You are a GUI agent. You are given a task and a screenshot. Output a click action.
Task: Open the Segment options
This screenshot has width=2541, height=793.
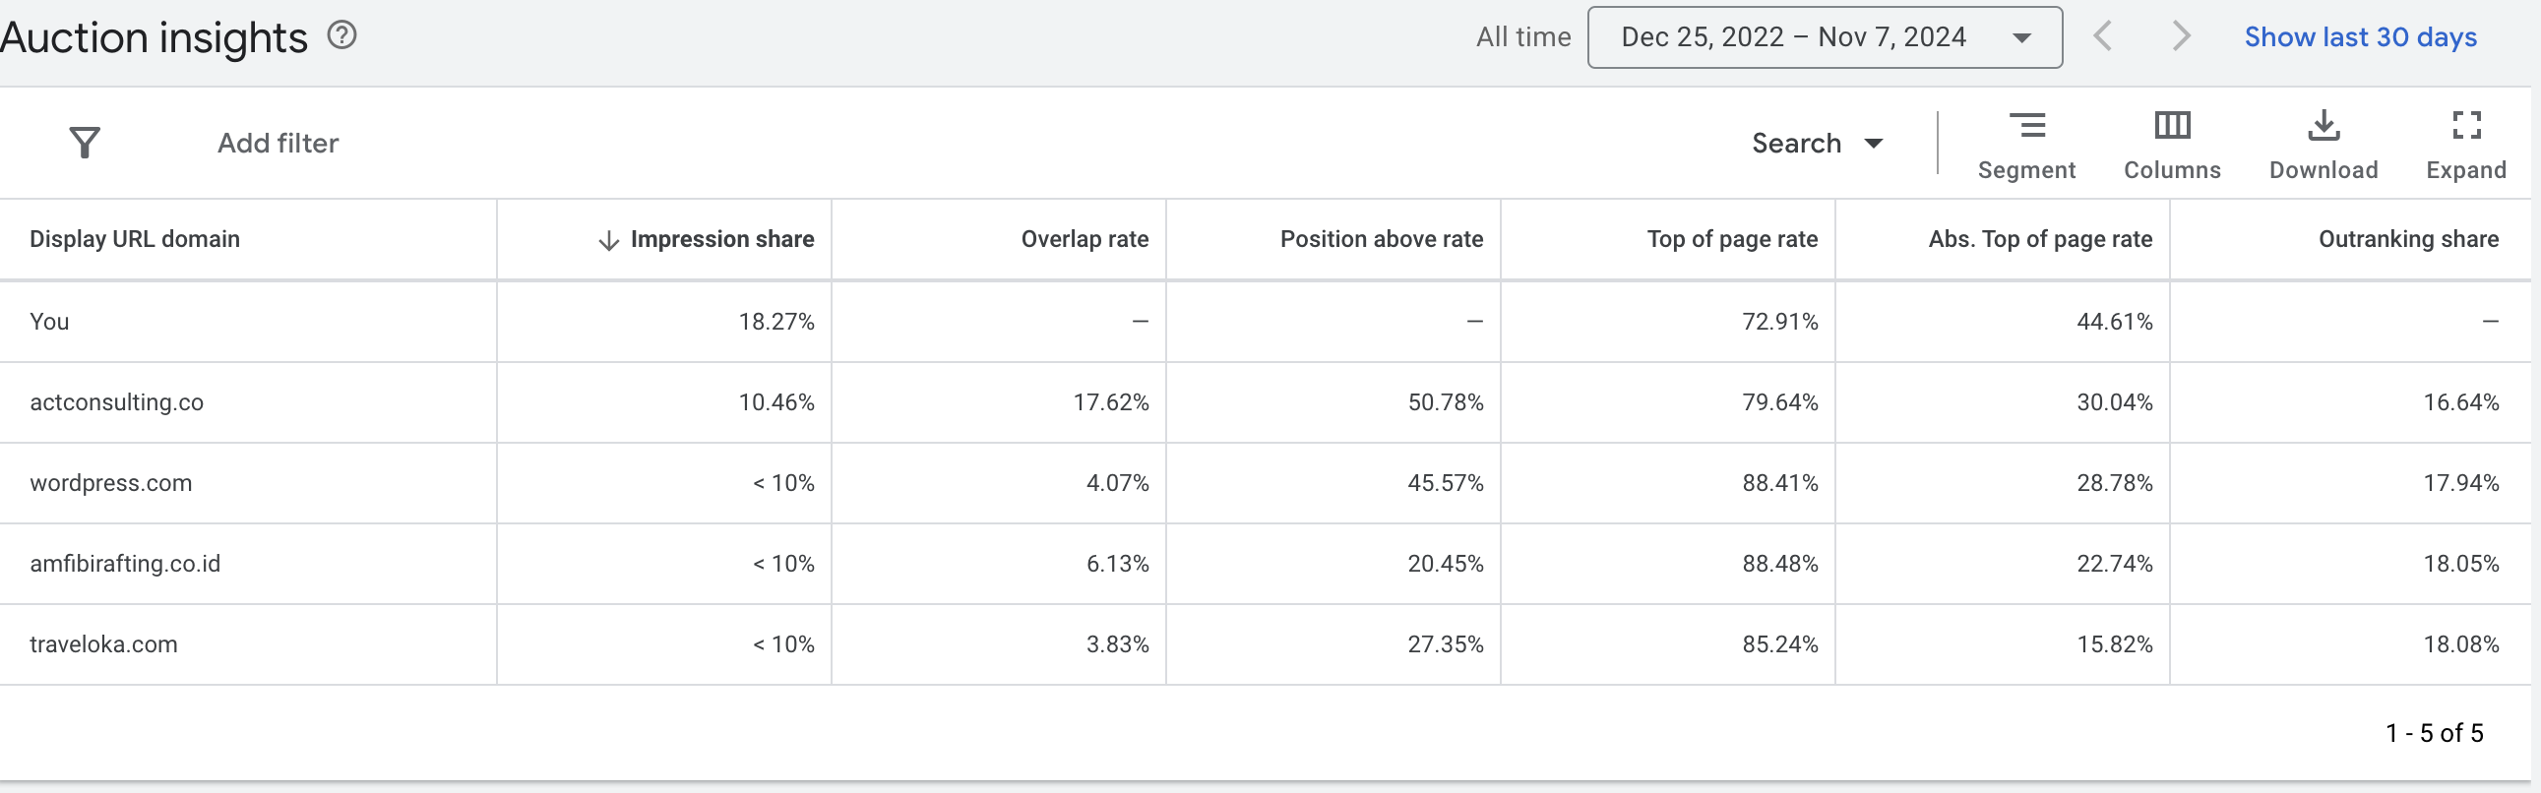click(2026, 144)
